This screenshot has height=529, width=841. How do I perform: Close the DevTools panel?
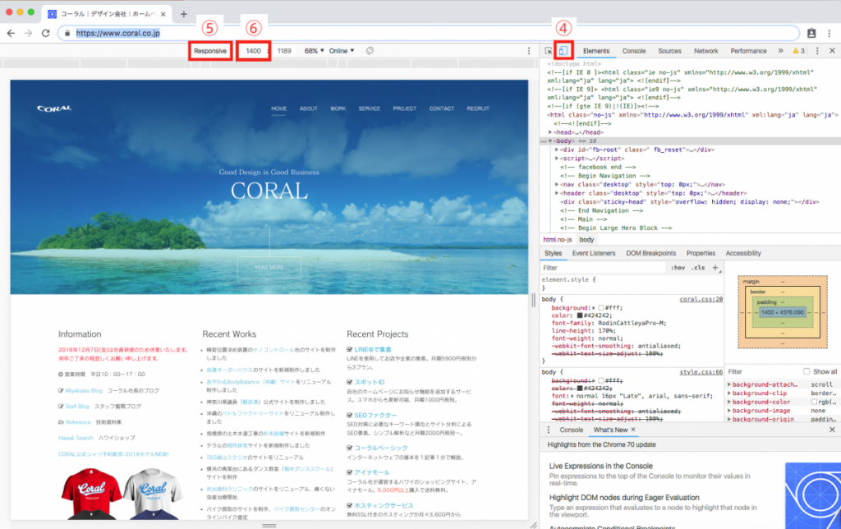832,51
